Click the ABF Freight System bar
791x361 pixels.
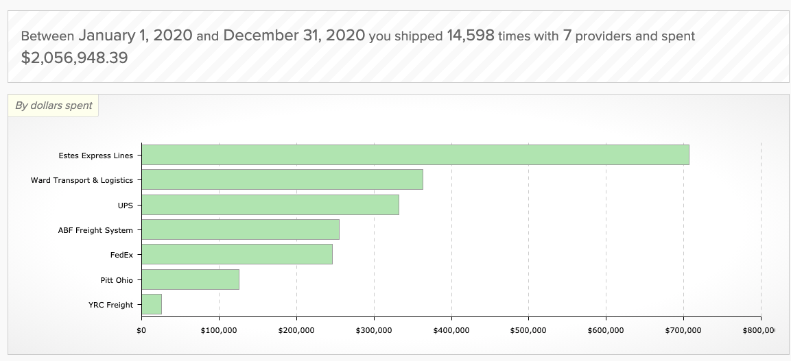tap(240, 229)
